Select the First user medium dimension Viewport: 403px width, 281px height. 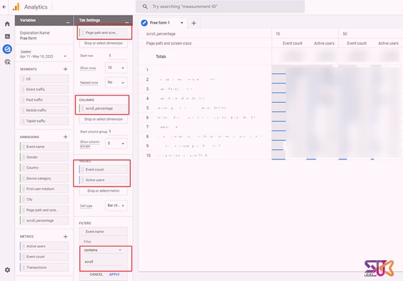pos(44,189)
